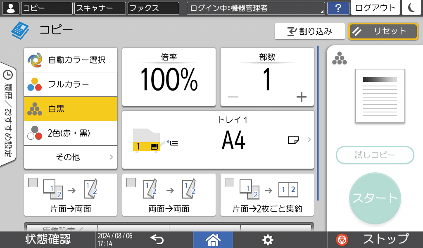Image resolution: width=423 pixels, height=248 pixels.
Task: Tap the paper settings icon in the A4 panel
Action: [x=294, y=140]
